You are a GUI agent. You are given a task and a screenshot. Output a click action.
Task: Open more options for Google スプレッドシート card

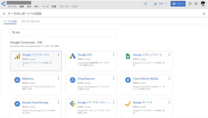tap(169, 54)
